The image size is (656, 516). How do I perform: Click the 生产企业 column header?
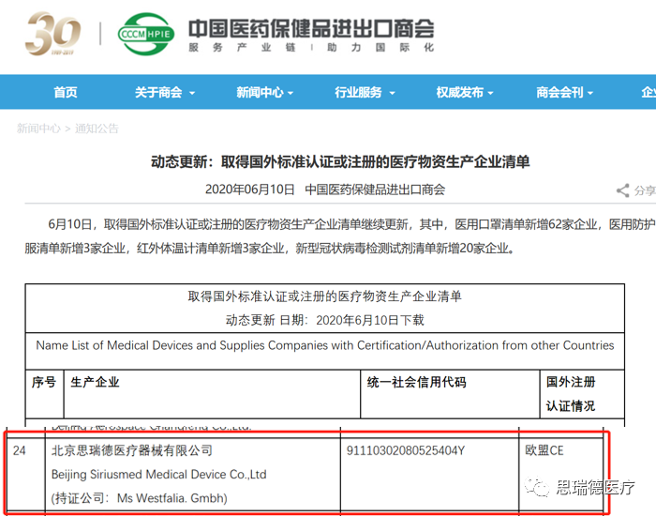[95, 382]
